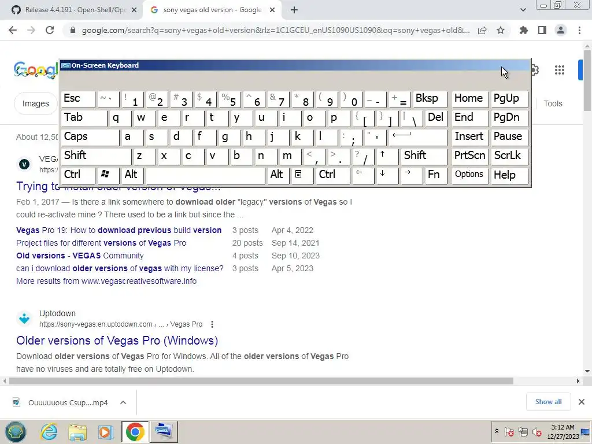Toggle Caps key on On-Screen Keyboard

pos(90,137)
